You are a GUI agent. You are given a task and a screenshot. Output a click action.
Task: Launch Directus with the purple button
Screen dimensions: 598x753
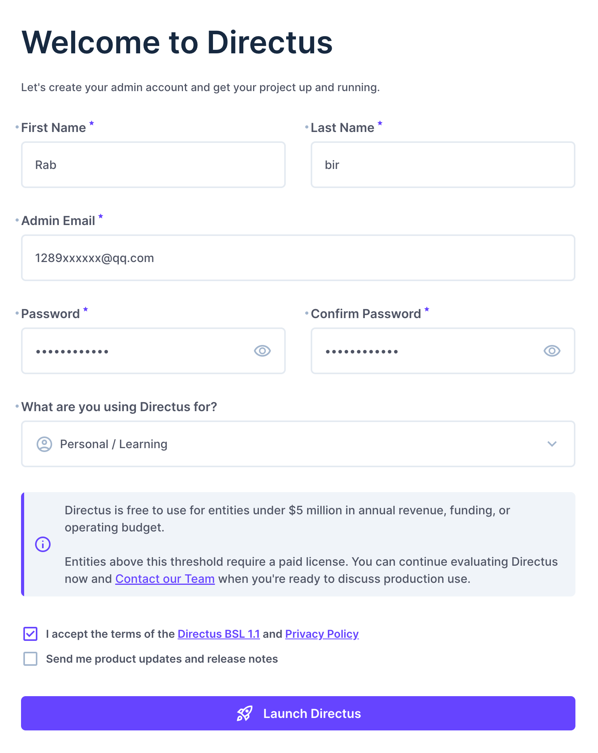298,713
